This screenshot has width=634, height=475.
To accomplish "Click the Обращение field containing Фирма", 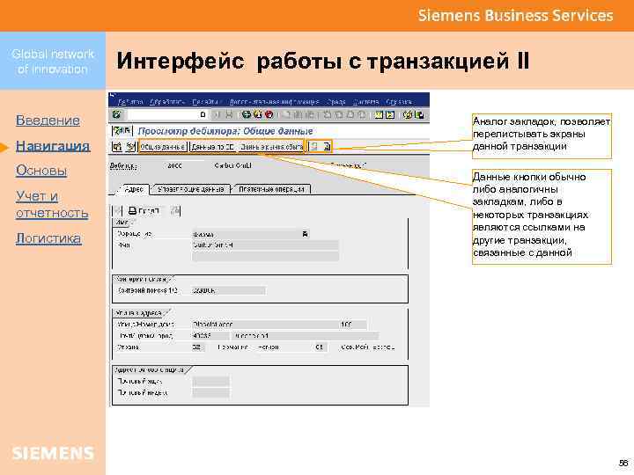I will [x=247, y=234].
